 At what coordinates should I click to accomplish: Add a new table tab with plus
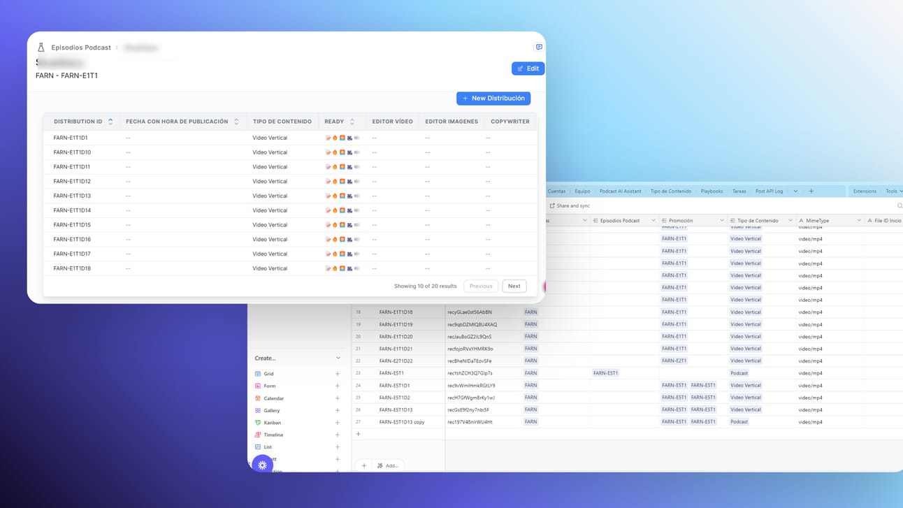click(x=811, y=191)
